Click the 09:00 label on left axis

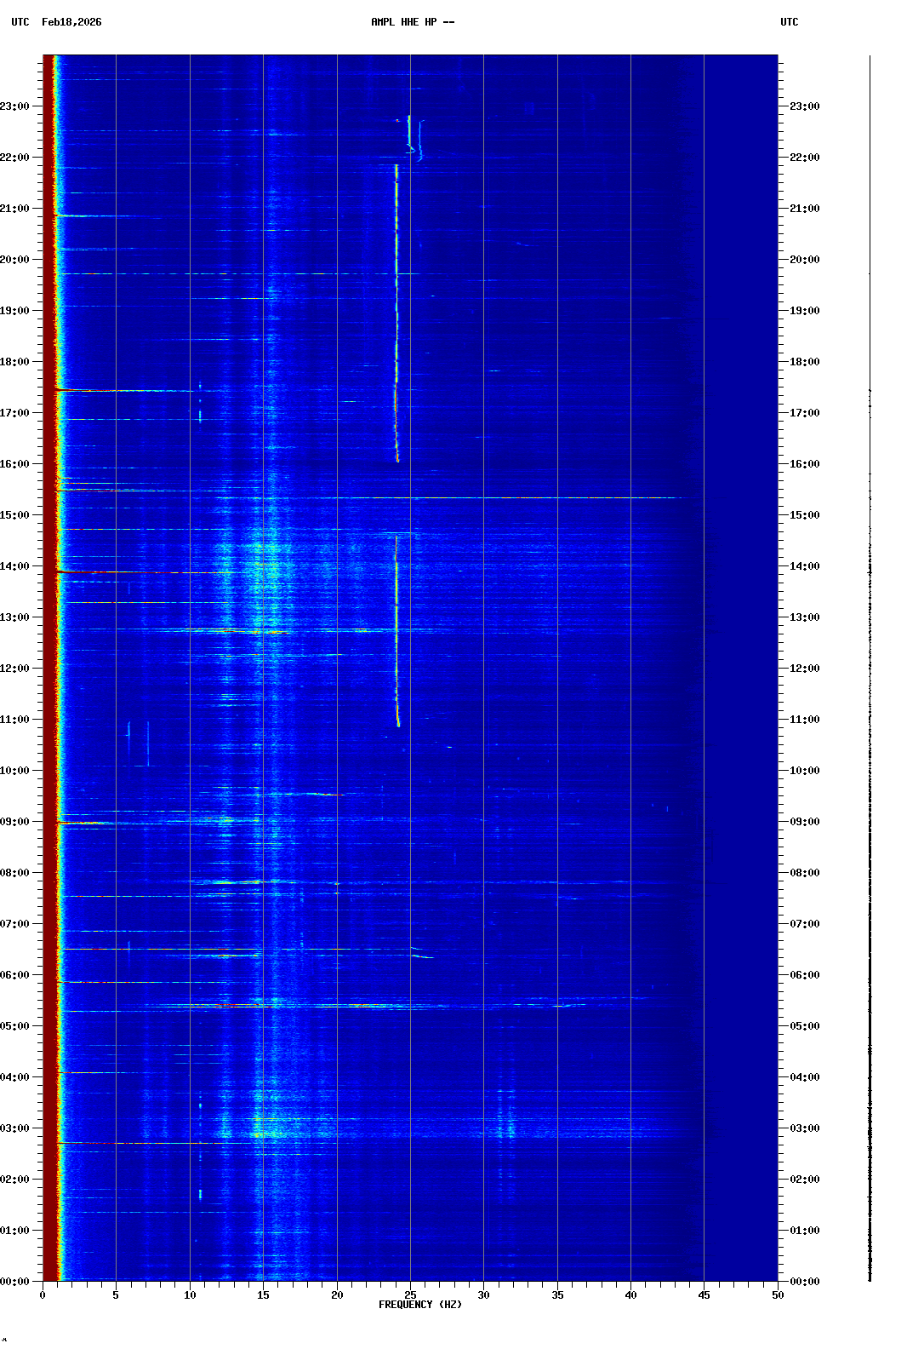[15, 822]
